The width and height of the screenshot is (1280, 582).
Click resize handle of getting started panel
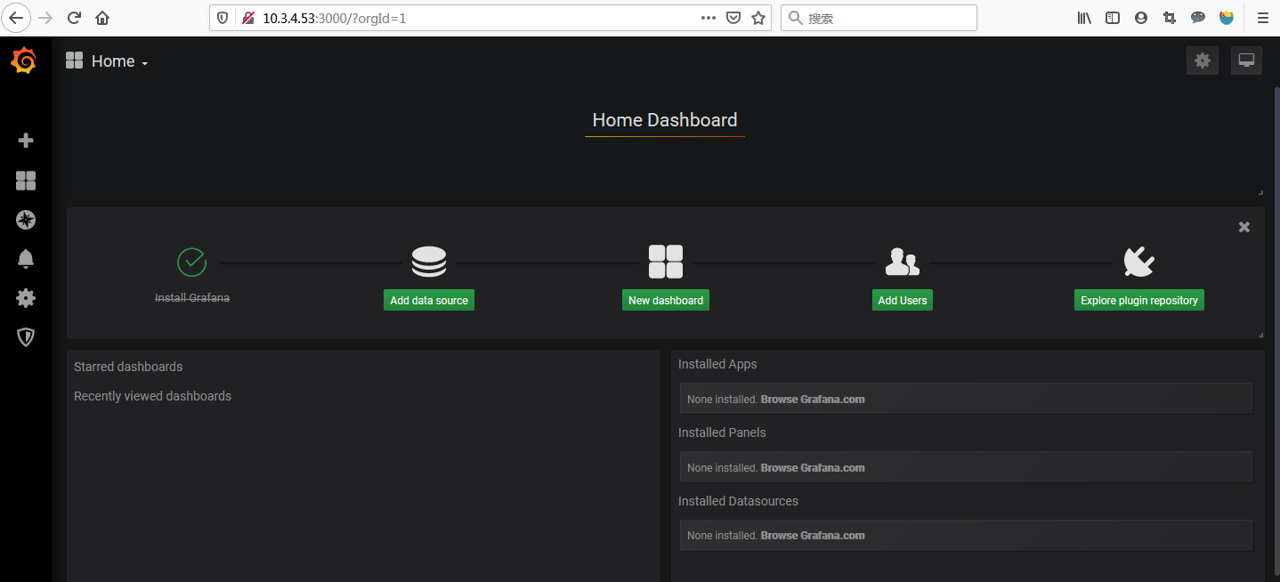click(1260, 335)
